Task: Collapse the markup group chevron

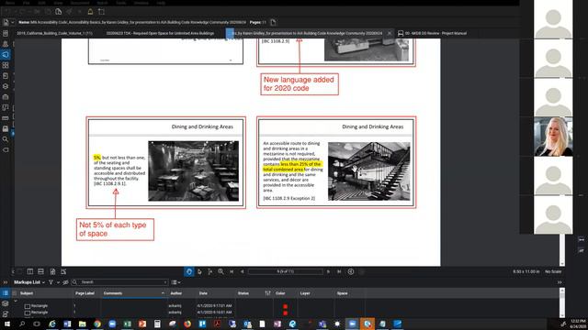Action: (16, 301)
